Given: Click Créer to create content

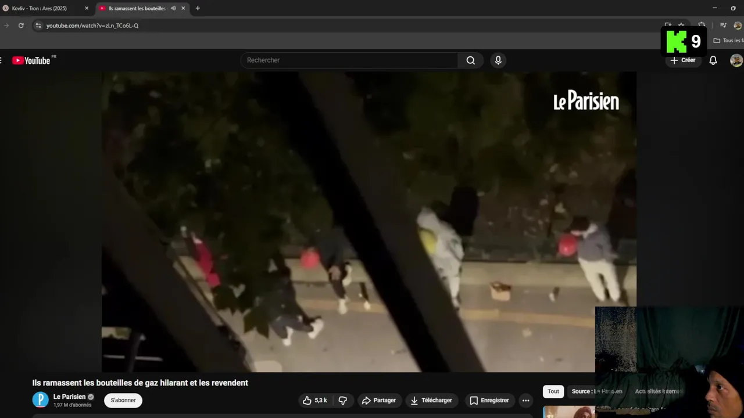Looking at the screenshot, I should [x=683, y=60].
